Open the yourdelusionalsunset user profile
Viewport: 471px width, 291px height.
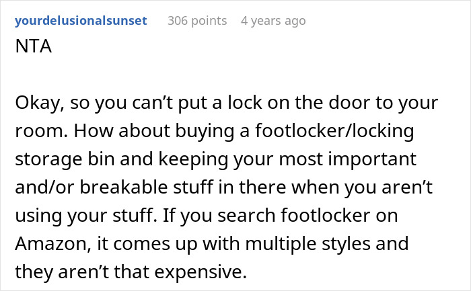tap(80, 21)
